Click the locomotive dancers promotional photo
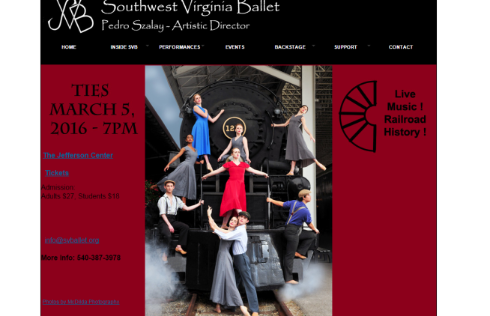The image size is (490, 316). pyautogui.click(x=238, y=190)
